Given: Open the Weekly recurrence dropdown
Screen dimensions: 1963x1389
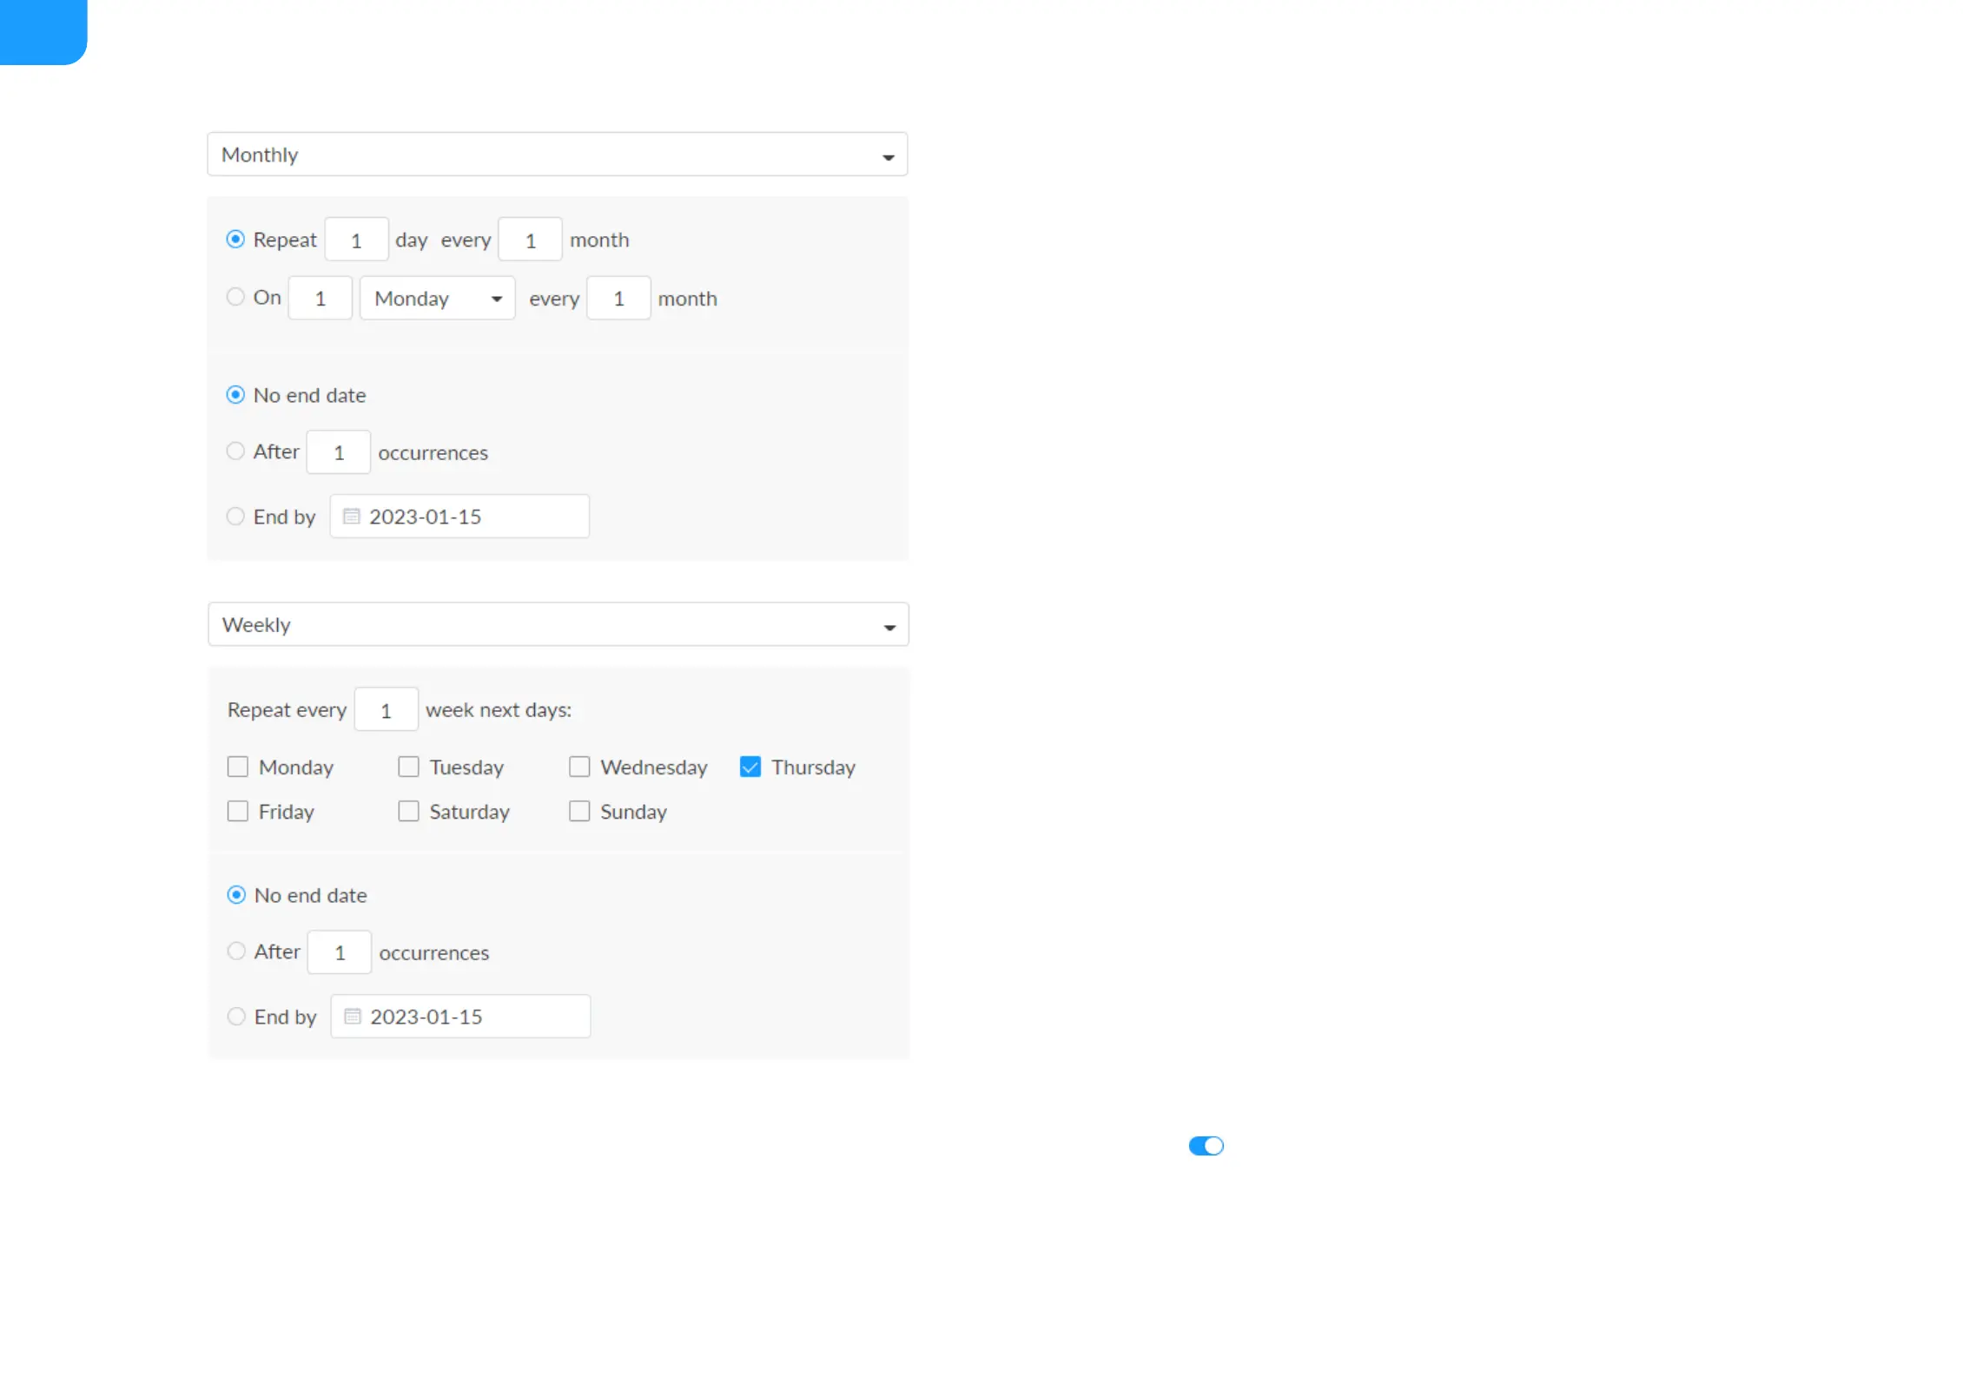Looking at the screenshot, I should [x=558, y=625].
